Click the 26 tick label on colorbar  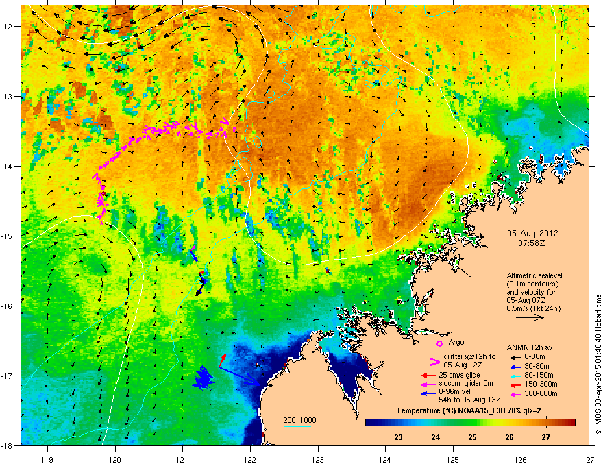(x=509, y=437)
